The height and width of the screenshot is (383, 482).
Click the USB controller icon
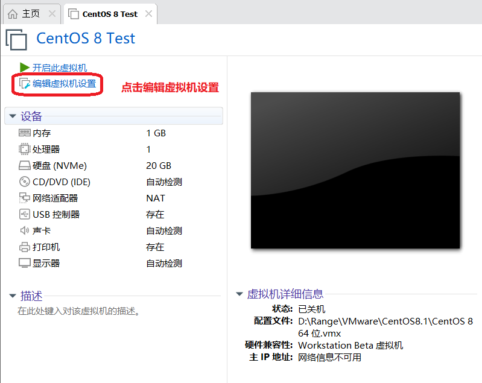click(x=25, y=214)
